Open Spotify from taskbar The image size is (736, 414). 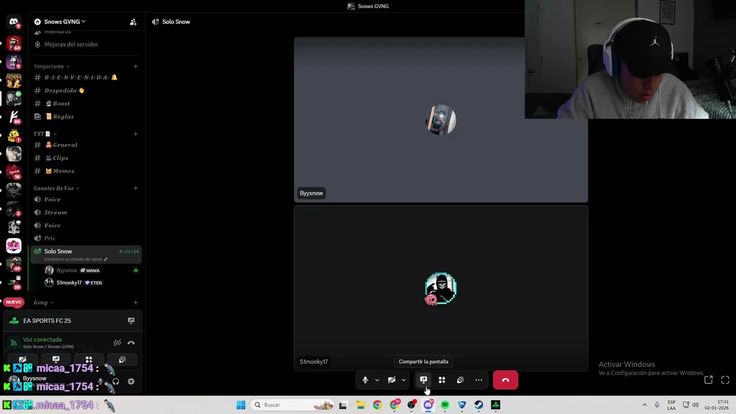pyautogui.click(x=445, y=405)
